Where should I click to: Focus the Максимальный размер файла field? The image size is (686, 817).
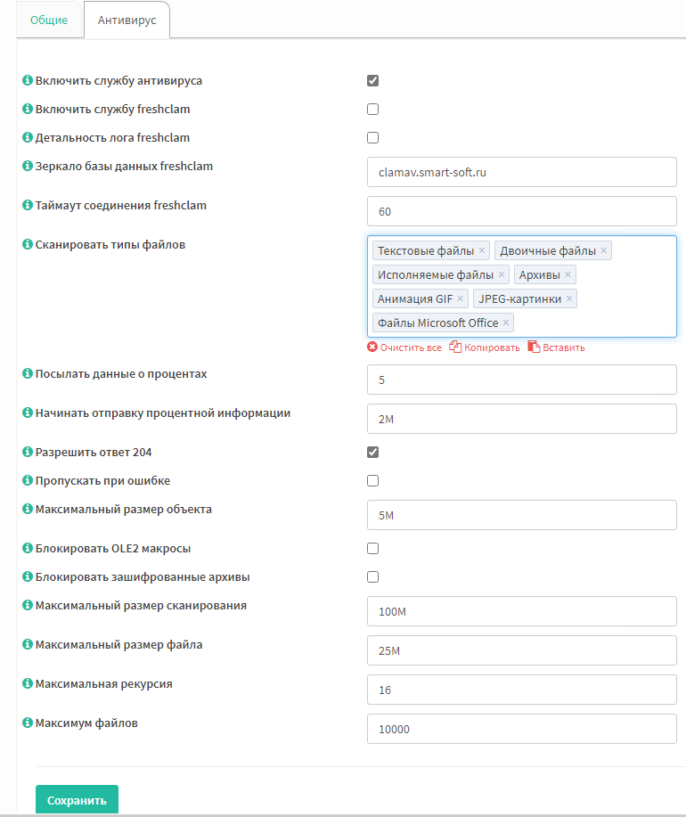click(x=522, y=650)
